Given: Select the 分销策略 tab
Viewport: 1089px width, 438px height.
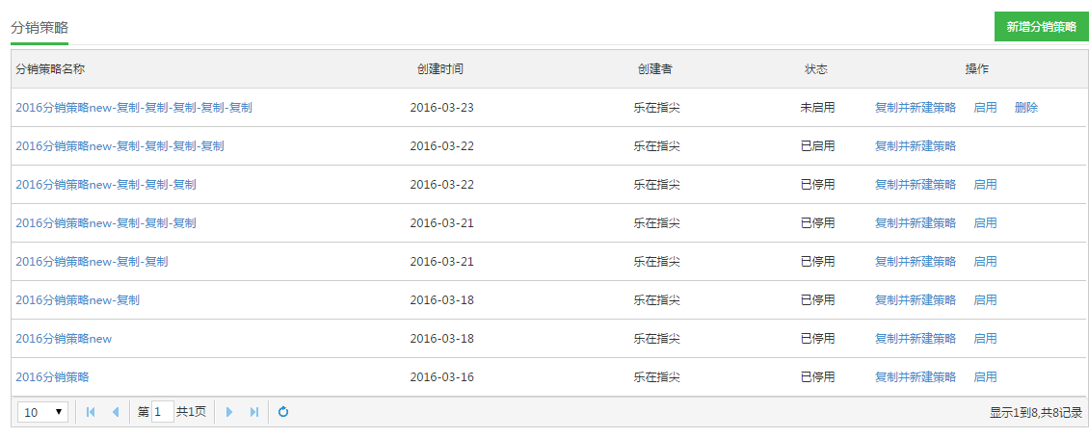Looking at the screenshot, I should tap(40, 27).
